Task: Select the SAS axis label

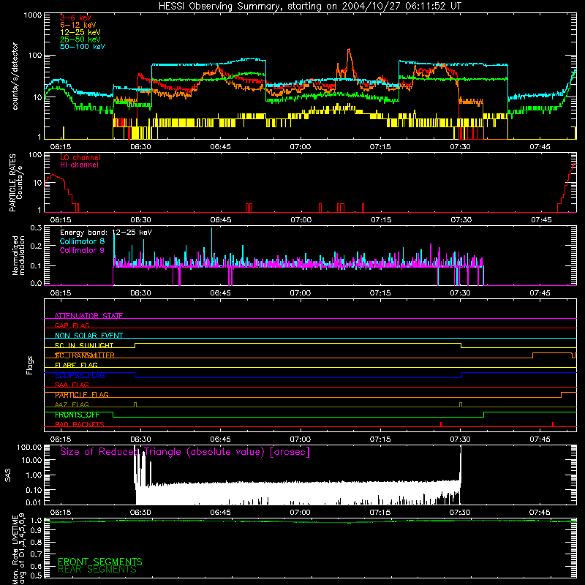Action: click(x=8, y=475)
